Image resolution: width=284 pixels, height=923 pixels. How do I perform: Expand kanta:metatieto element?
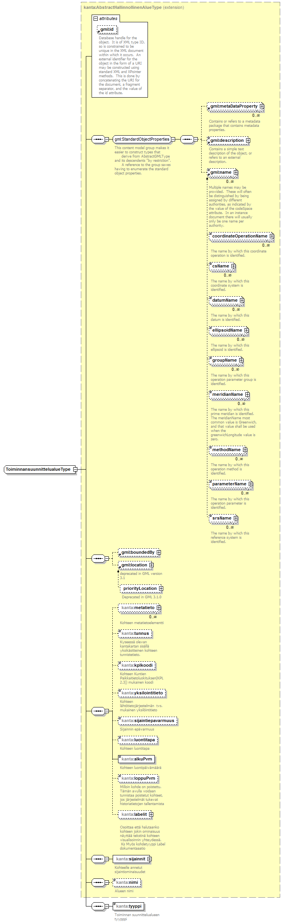pyautogui.click(x=159, y=608)
